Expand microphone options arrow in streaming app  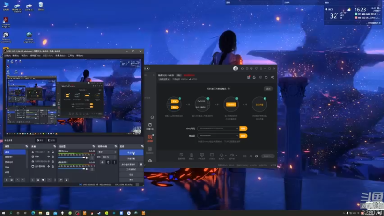226,155
